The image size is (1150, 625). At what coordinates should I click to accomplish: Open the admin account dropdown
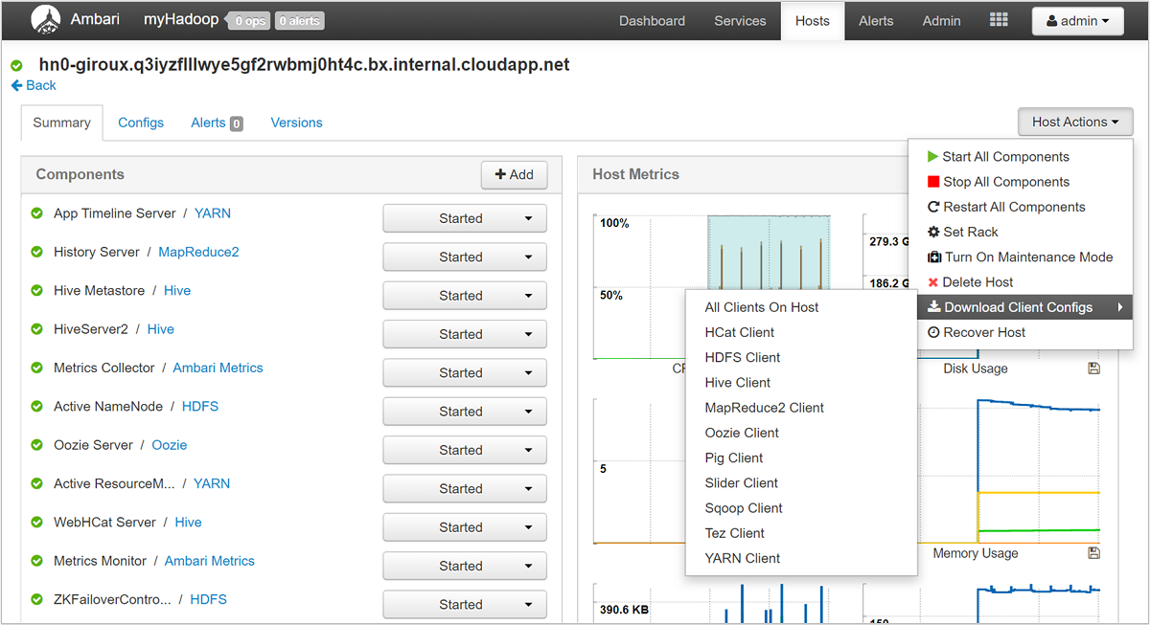coord(1077,20)
